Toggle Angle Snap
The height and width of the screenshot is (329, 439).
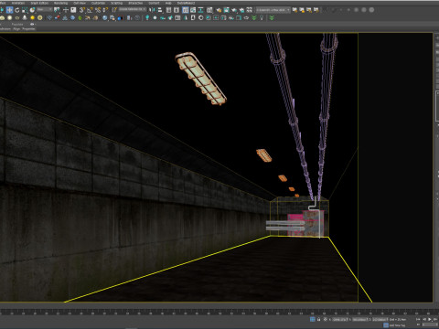90,10
